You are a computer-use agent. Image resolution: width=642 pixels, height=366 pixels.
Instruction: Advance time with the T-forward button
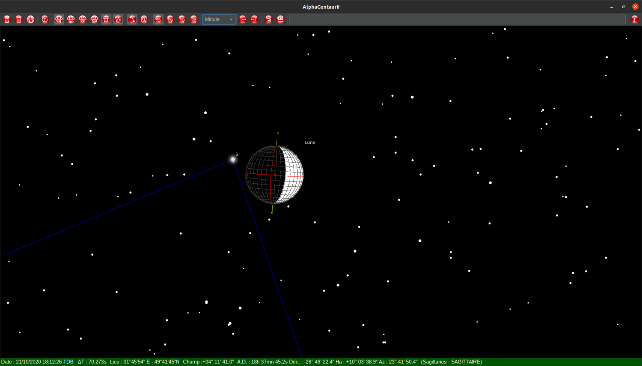243,19
